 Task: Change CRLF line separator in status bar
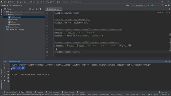pos(138,95)
